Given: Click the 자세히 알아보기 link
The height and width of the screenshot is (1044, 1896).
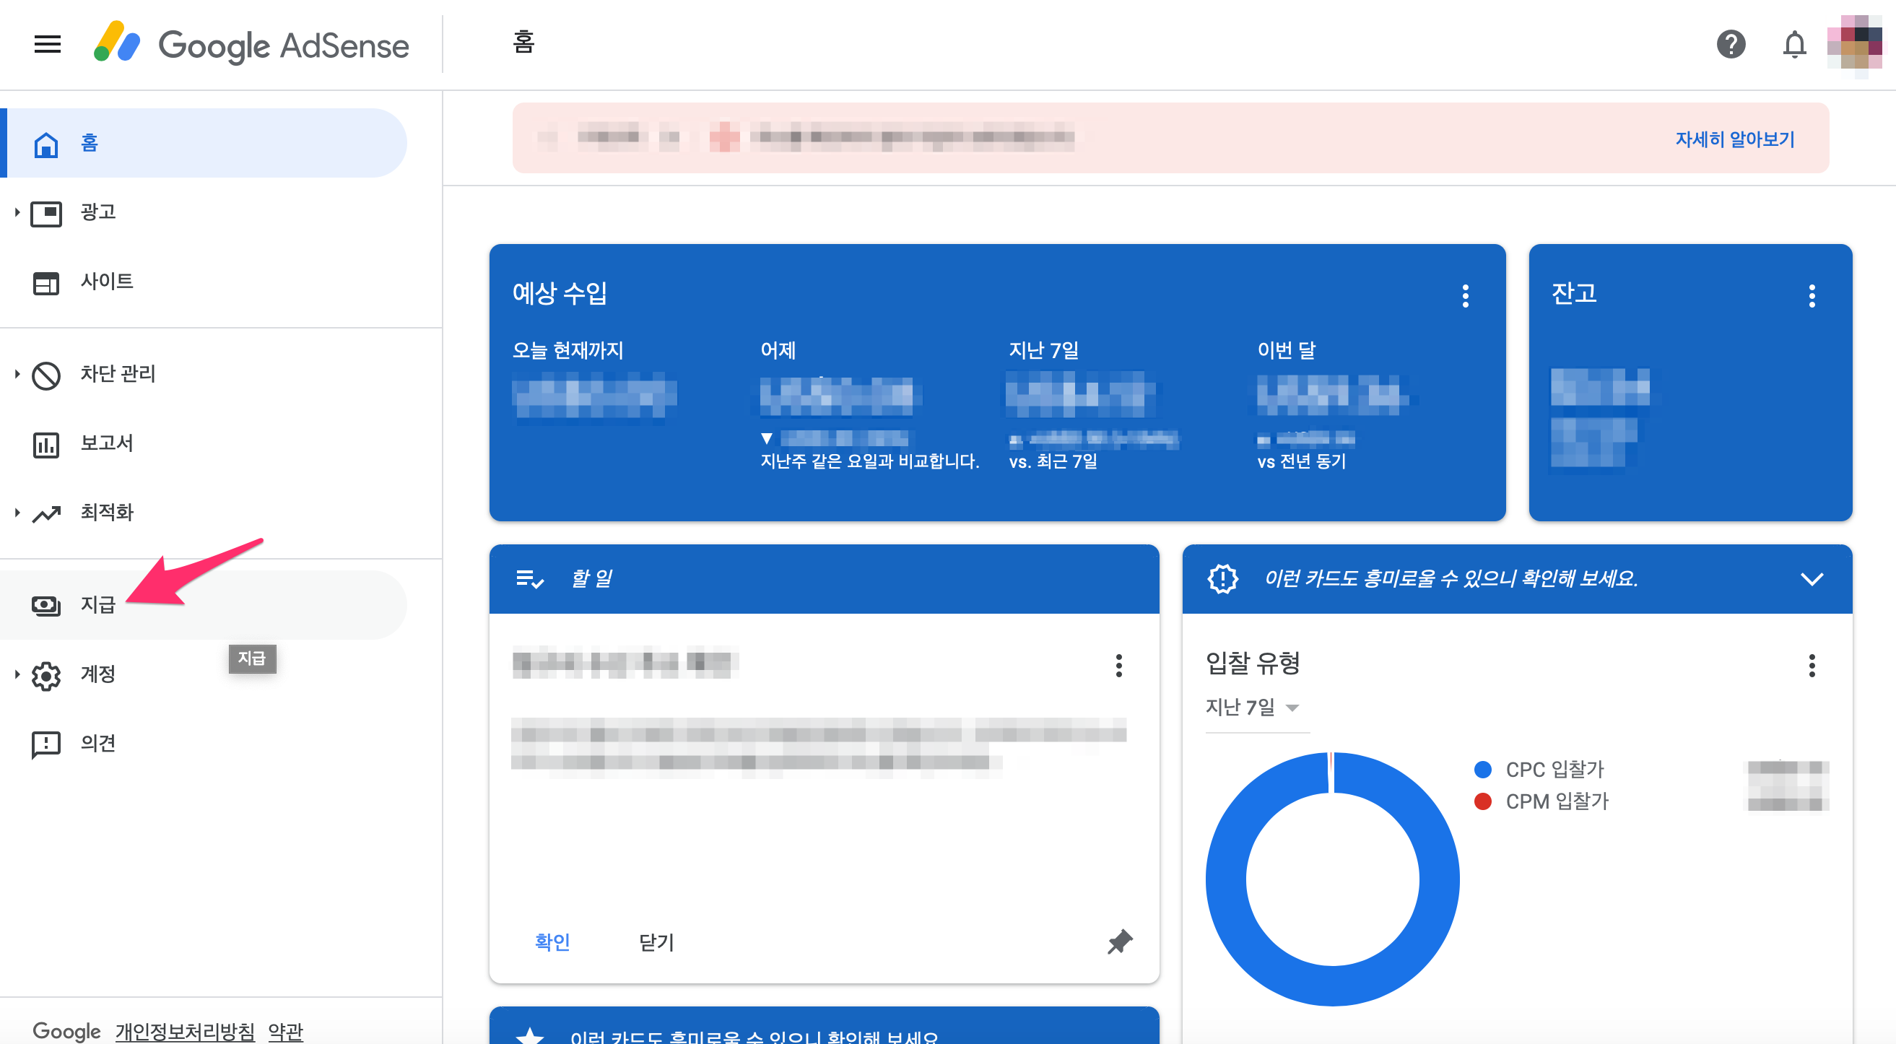Looking at the screenshot, I should 1735,139.
